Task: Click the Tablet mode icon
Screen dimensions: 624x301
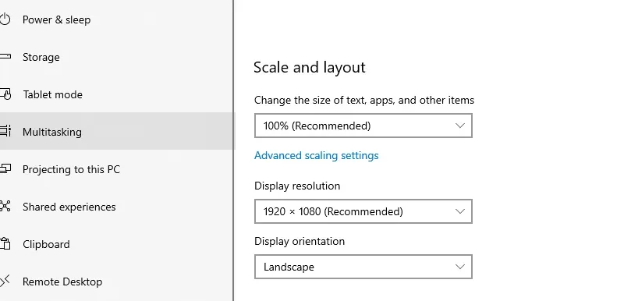Action: [x=5, y=94]
